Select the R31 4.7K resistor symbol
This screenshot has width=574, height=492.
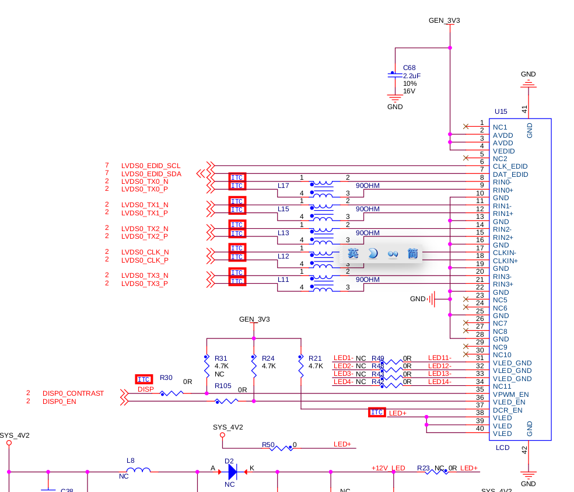[207, 366]
